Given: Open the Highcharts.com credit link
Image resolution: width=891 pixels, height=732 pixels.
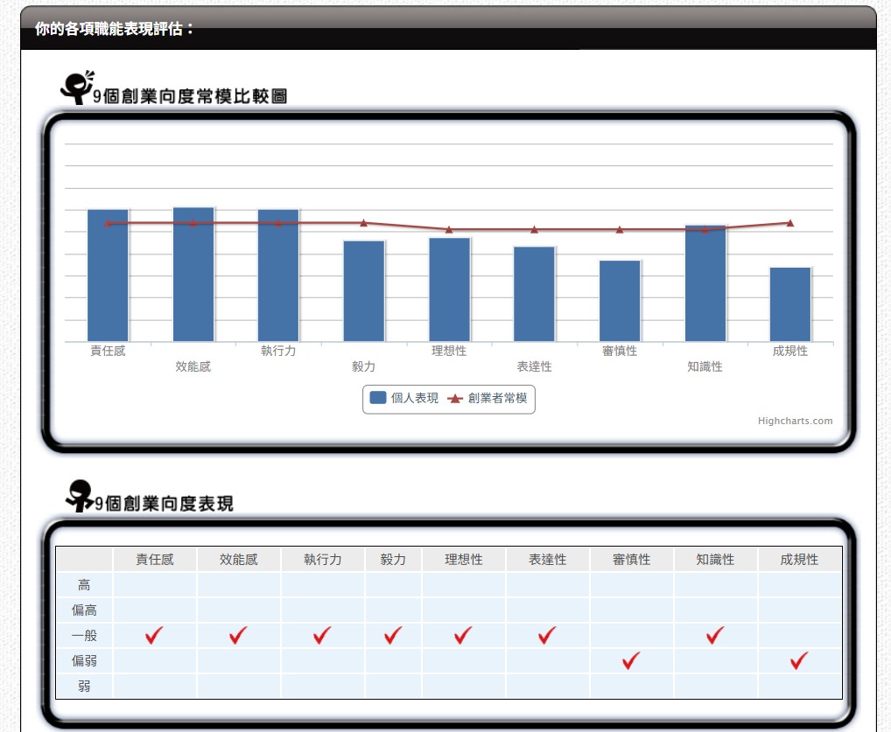Looking at the screenshot, I should pyautogui.click(x=795, y=421).
